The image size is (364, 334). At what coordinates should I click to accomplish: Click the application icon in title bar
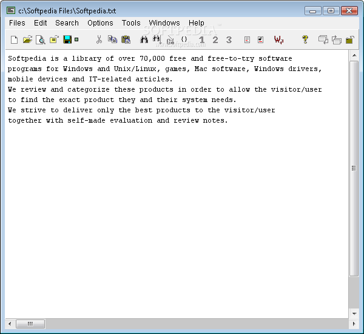(11, 10)
